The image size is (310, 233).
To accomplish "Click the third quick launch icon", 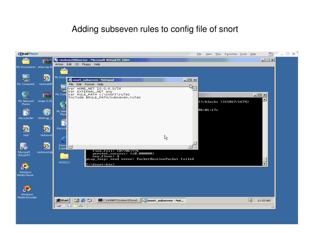I will pyautogui.click(x=90, y=201).
